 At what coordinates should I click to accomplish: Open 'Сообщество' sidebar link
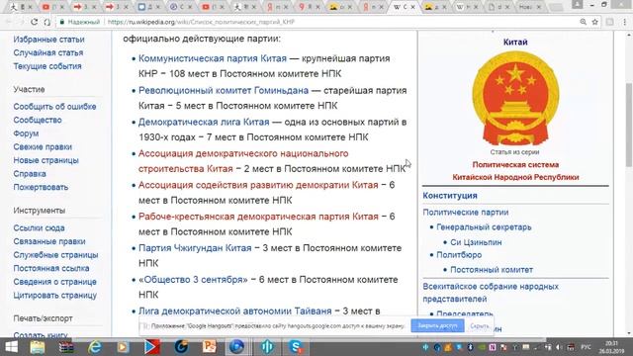pyautogui.click(x=38, y=120)
